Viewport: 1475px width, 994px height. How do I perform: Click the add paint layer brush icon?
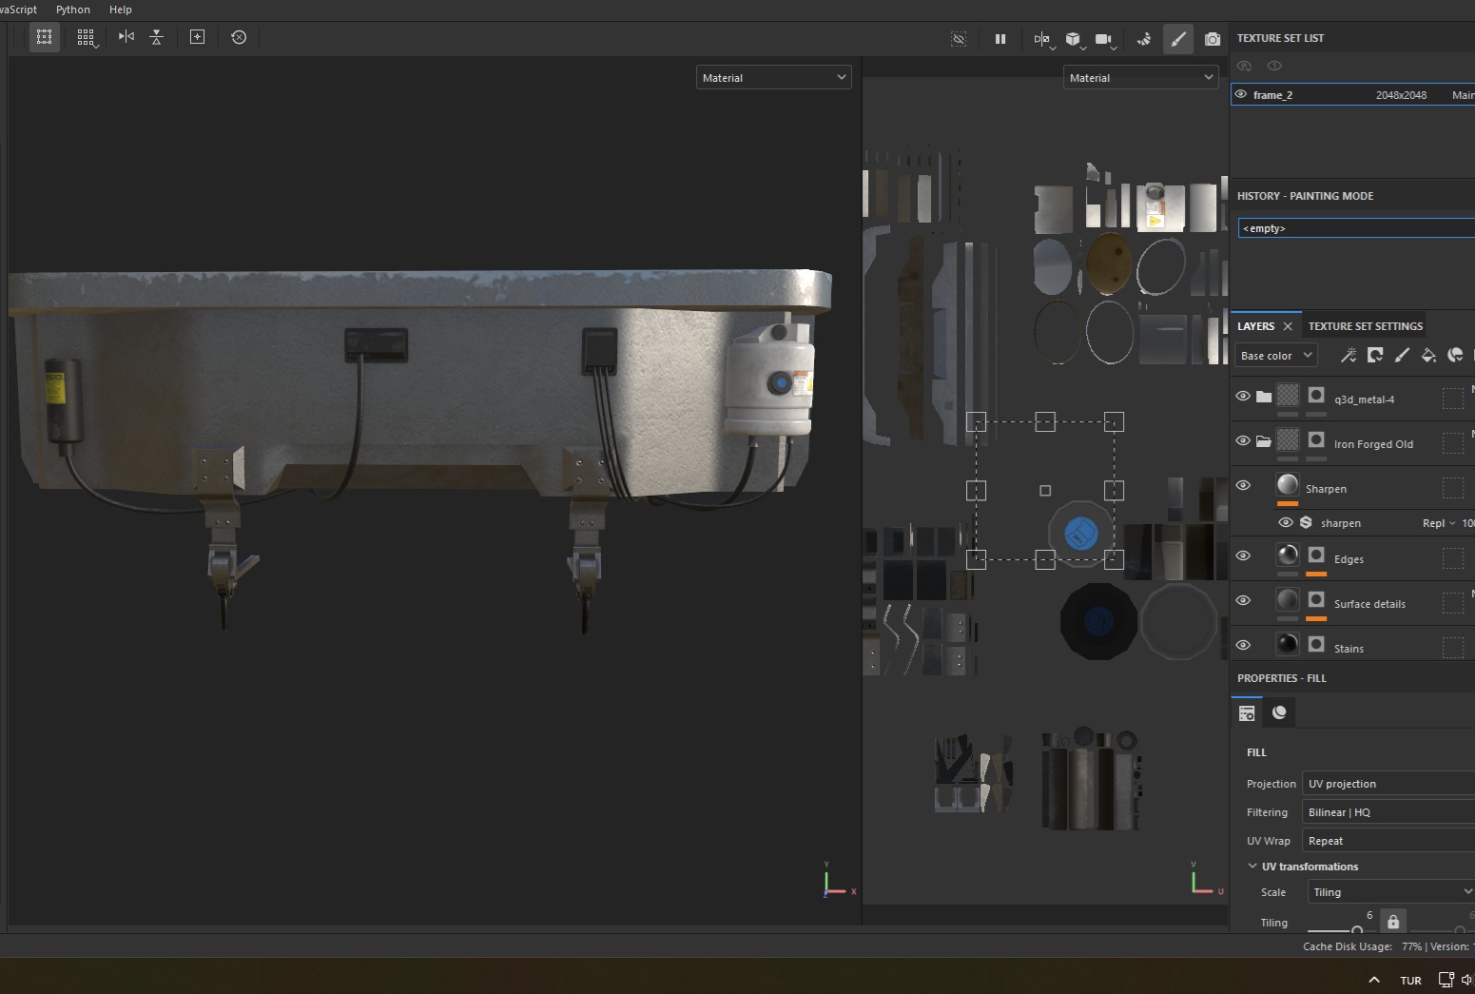point(1401,355)
